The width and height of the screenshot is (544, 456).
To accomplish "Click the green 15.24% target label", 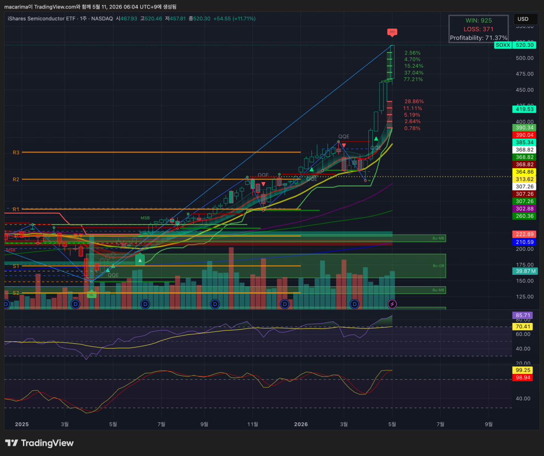I will click(x=414, y=66).
